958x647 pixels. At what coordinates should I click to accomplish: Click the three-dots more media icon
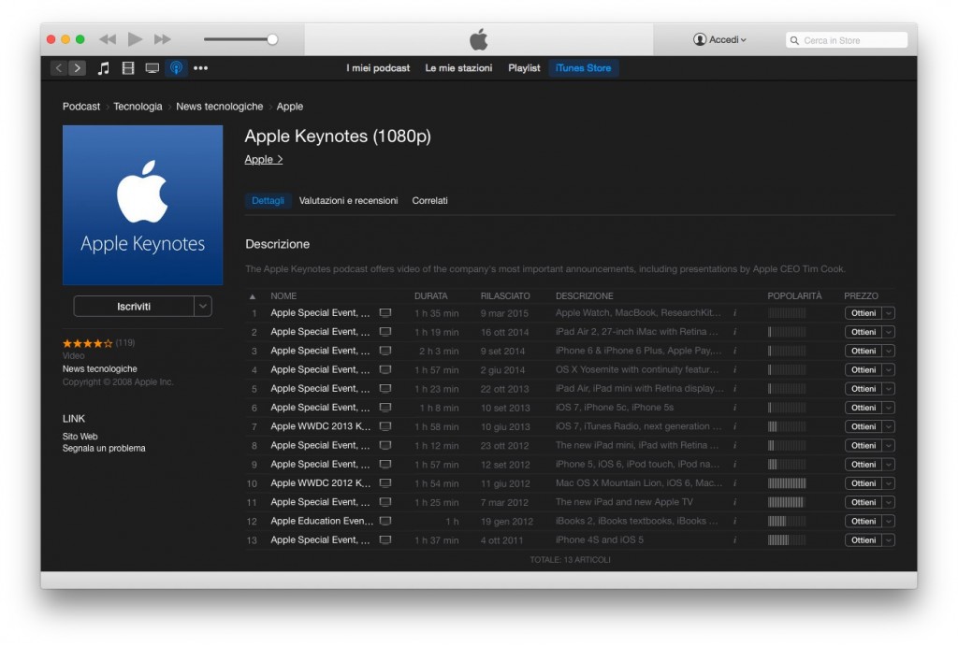(x=200, y=67)
